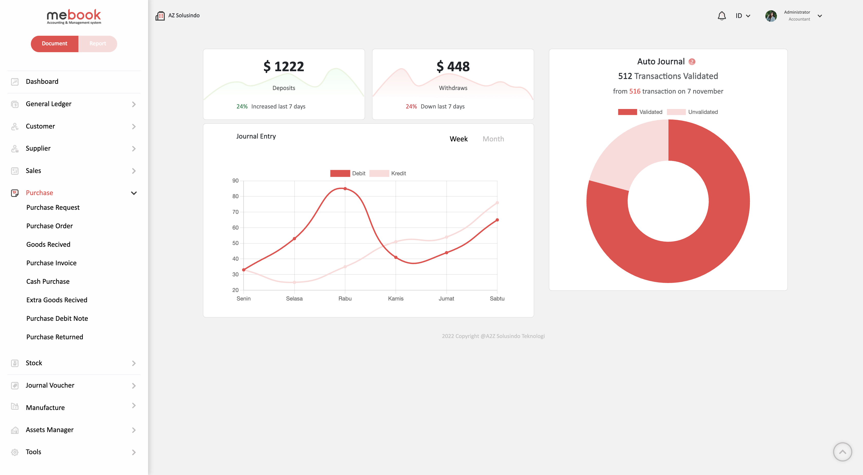The height and width of the screenshot is (475, 863).
Task: Open Purchase Debit Note page
Action: tap(57, 318)
